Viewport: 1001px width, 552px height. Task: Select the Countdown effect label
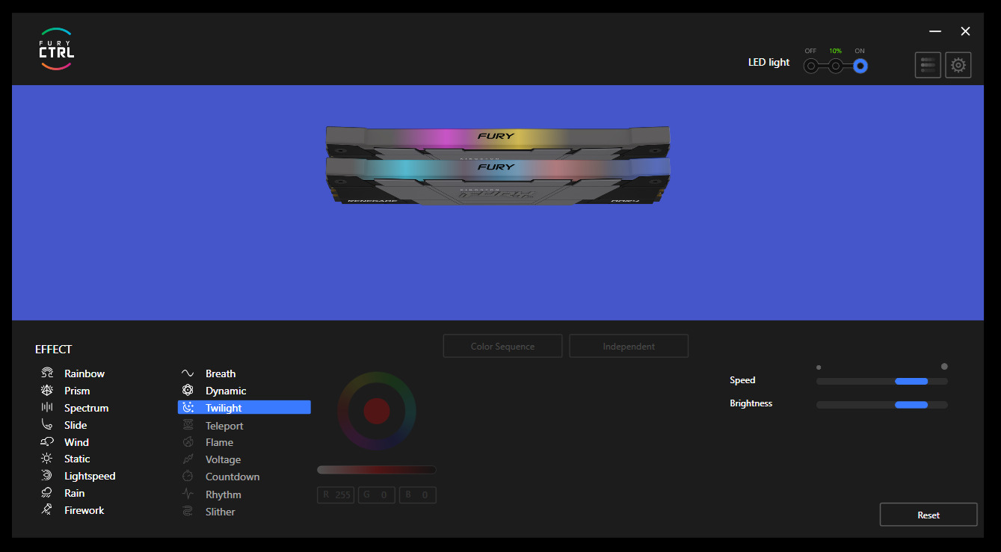pyautogui.click(x=232, y=477)
